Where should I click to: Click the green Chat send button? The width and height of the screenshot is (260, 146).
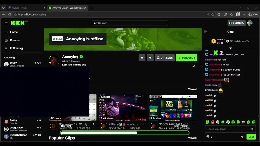coord(251,137)
